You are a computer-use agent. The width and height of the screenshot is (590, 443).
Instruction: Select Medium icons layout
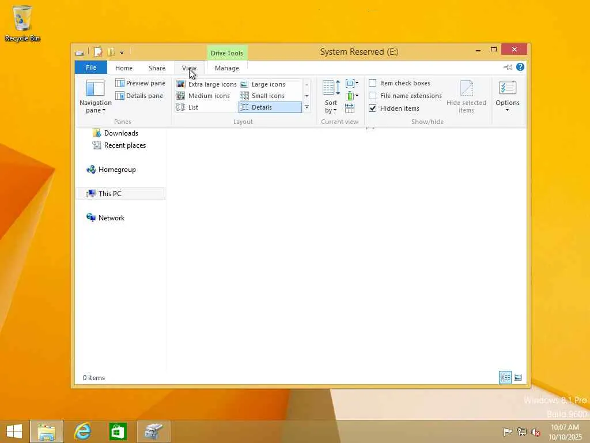point(203,96)
